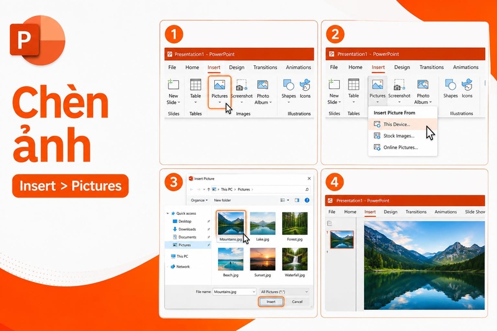Expand the Pictures dropdown arrow in panel 1
This screenshot has width=497, height=331.
[x=219, y=102]
